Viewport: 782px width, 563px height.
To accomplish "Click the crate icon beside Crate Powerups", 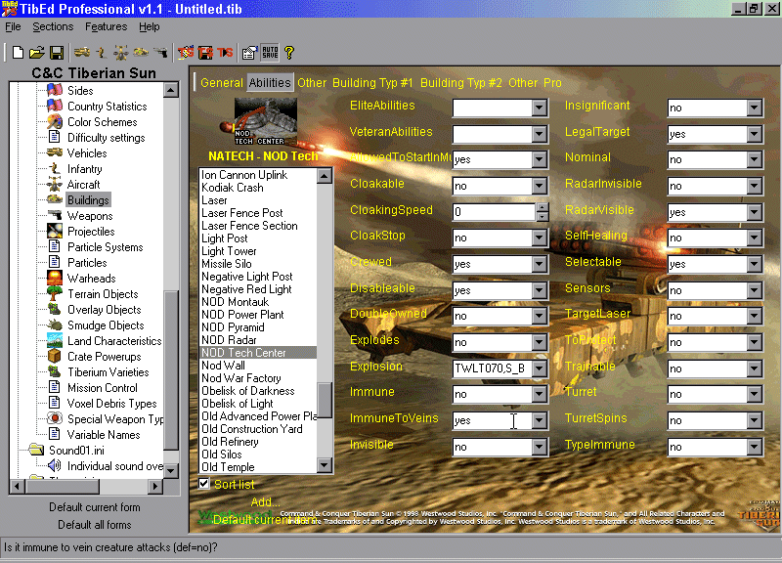I will coord(55,356).
